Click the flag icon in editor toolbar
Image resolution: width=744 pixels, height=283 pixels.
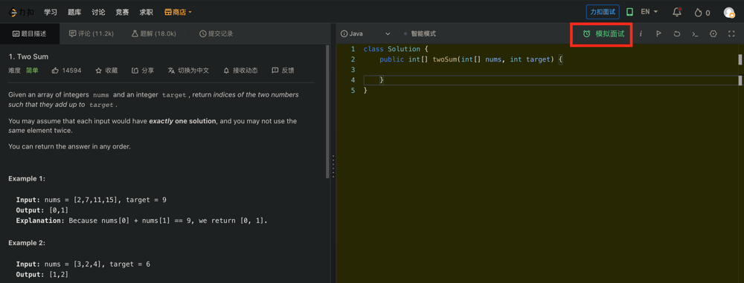point(658,33)
